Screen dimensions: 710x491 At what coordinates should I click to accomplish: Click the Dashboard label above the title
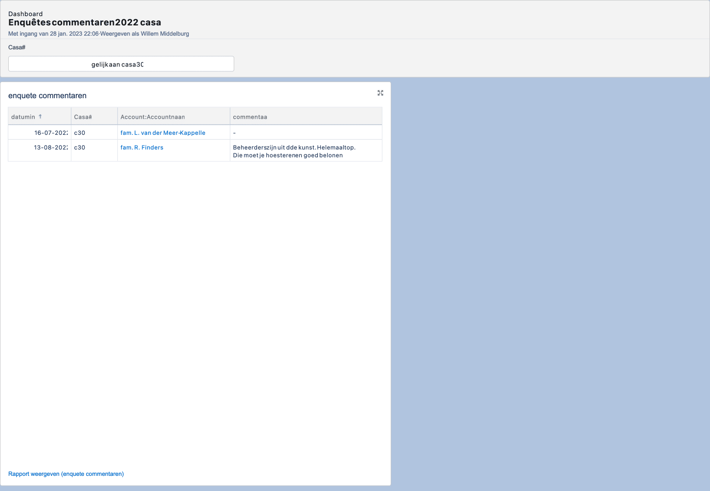coord(25,14)
